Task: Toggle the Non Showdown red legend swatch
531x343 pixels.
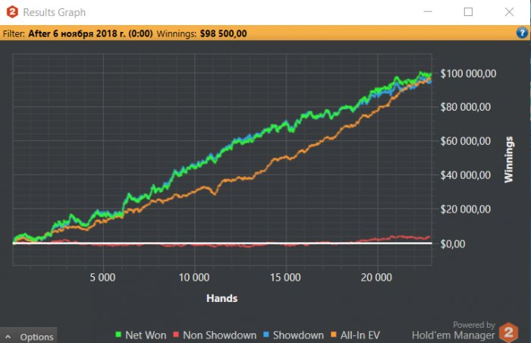Action: click(176, 335)
